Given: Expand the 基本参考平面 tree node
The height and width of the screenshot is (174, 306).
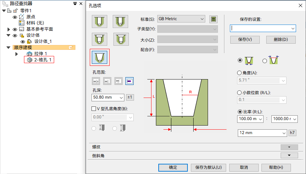Looking at the screenshot, I should (9, 30).
